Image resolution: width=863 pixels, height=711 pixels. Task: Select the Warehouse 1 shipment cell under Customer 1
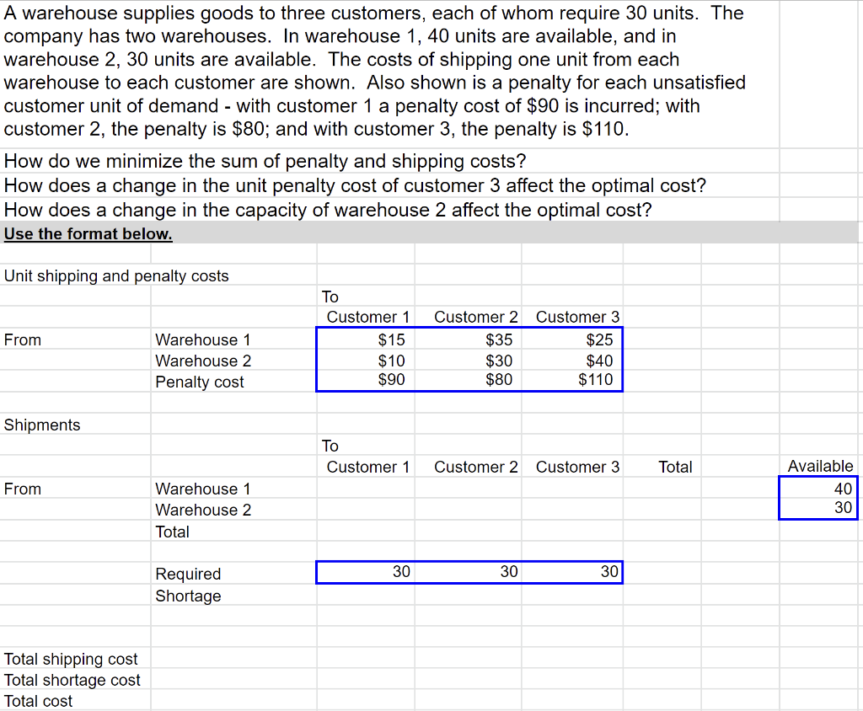(365, 489)
